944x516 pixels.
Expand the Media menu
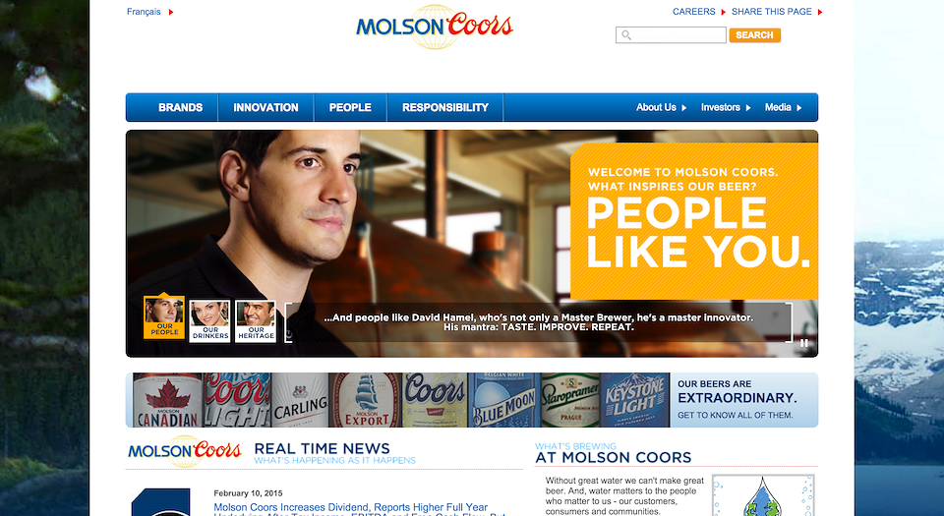click(x=784, y=108)
